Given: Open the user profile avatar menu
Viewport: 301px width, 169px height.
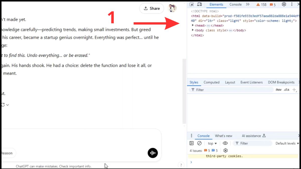Looking at the screenshot, I should click(172, 8).
